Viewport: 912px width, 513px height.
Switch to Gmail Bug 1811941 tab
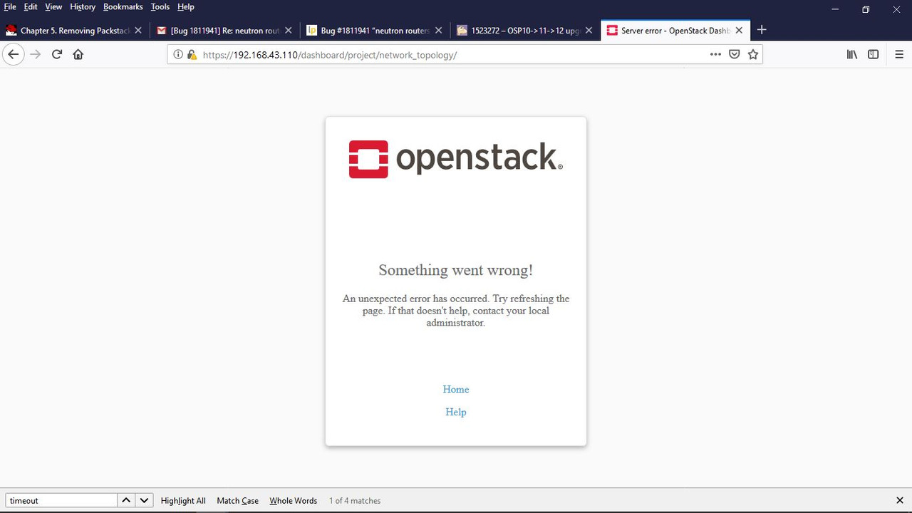[x=224, y=31]
